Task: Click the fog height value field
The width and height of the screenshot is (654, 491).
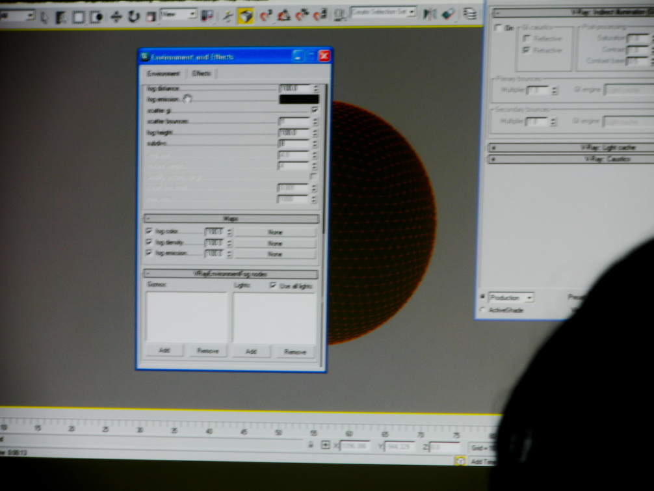Action: click(294, 133)
